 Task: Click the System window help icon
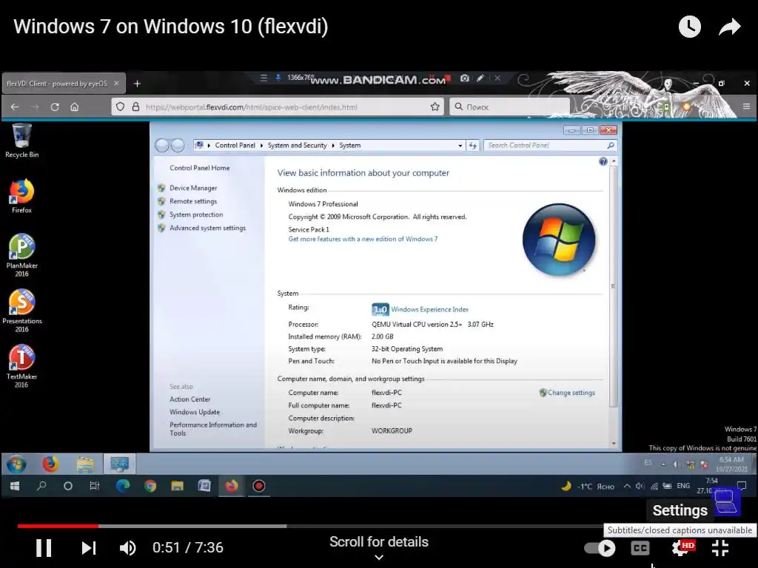pos(603,161)
